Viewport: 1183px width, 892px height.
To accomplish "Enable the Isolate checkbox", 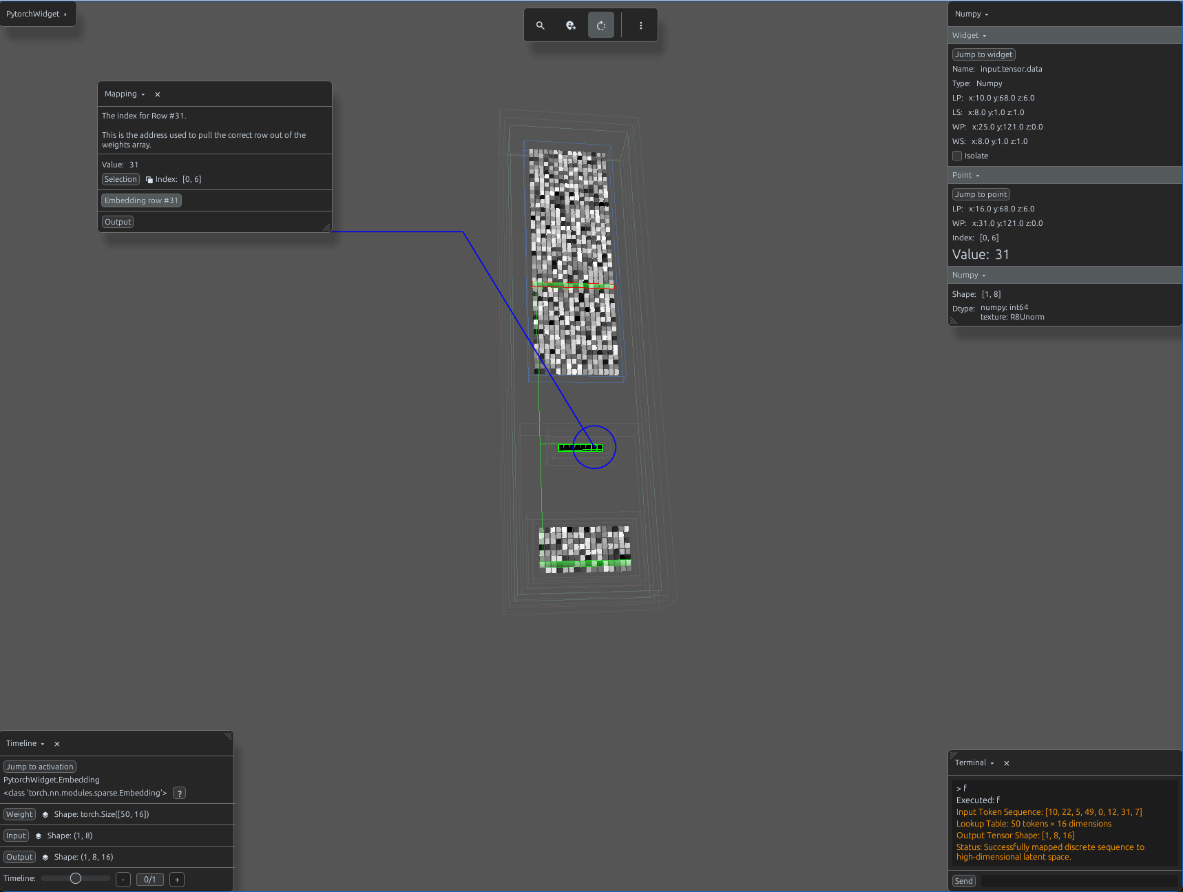I will pyautogui.click(x=957, y=156).
